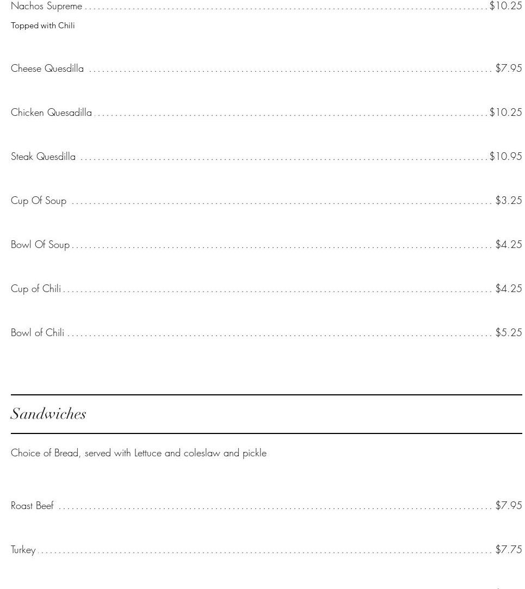The image size is (525, 589).
Task: Select the 'Topped with Chili' description text
Action: [x=43, y=26]
